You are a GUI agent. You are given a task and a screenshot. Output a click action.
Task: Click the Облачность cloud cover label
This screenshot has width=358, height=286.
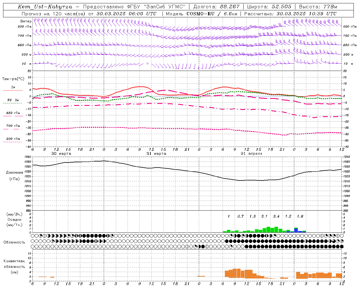click(x=14, y=242)
